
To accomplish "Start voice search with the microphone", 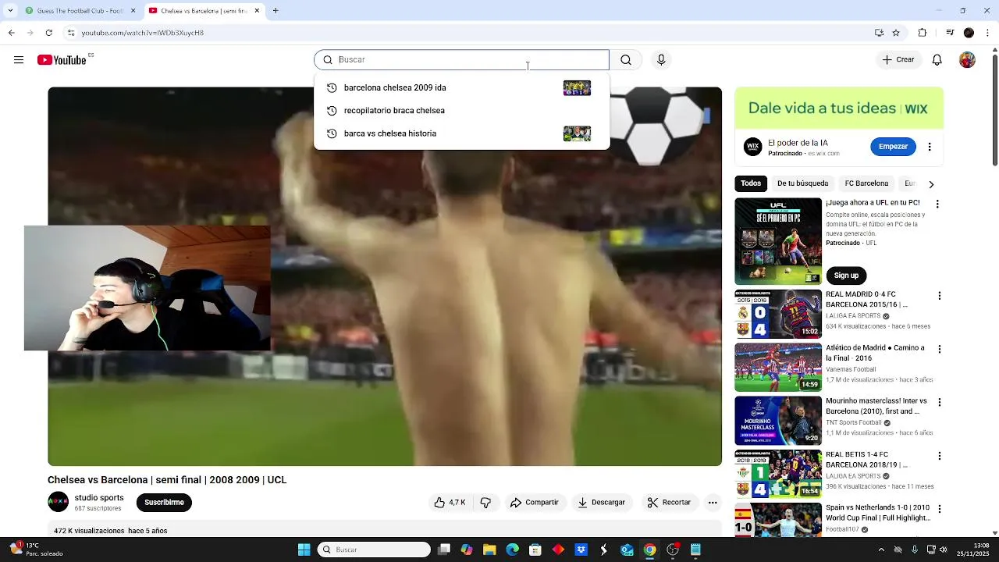I will [661, 60].
